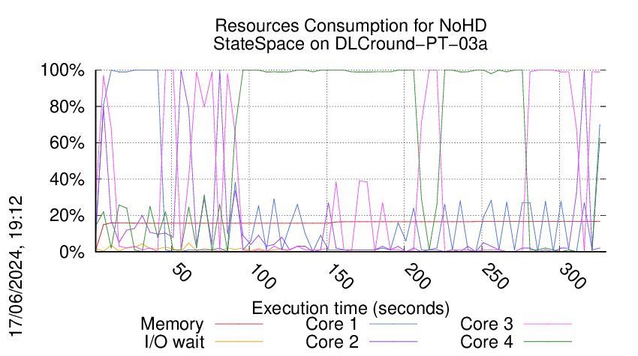Click the 80% y-axis label

67,107
